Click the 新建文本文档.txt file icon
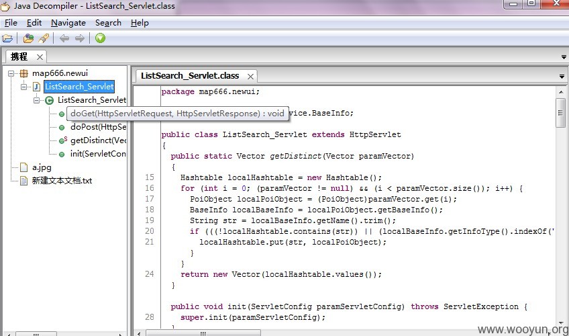 tap(24, 181)
